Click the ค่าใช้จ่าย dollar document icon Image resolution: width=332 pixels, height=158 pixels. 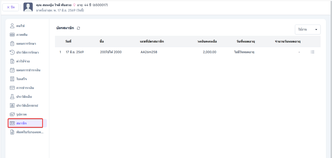pos(12,61)
